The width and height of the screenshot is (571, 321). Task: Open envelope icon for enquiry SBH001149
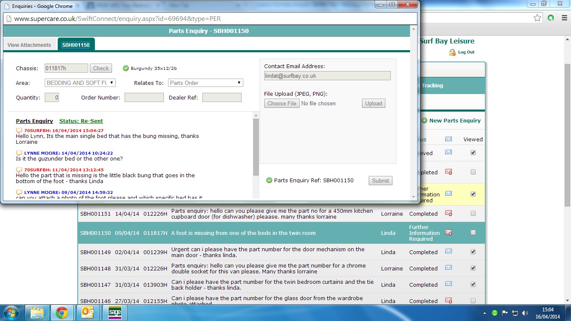coord(449,251)
